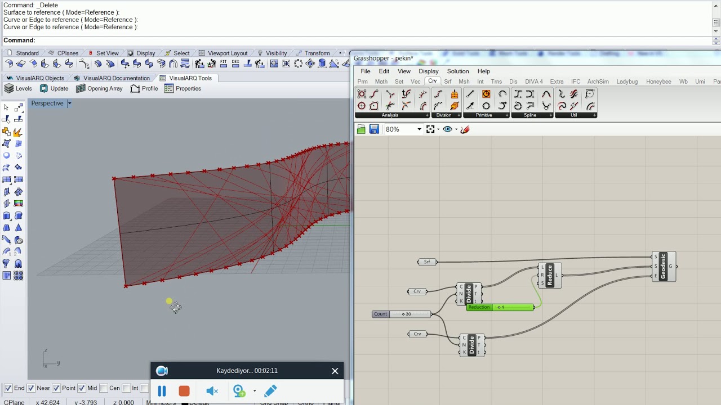Toggle the End osnap checkbox
The image size is (721, 405).
point(8,388)
